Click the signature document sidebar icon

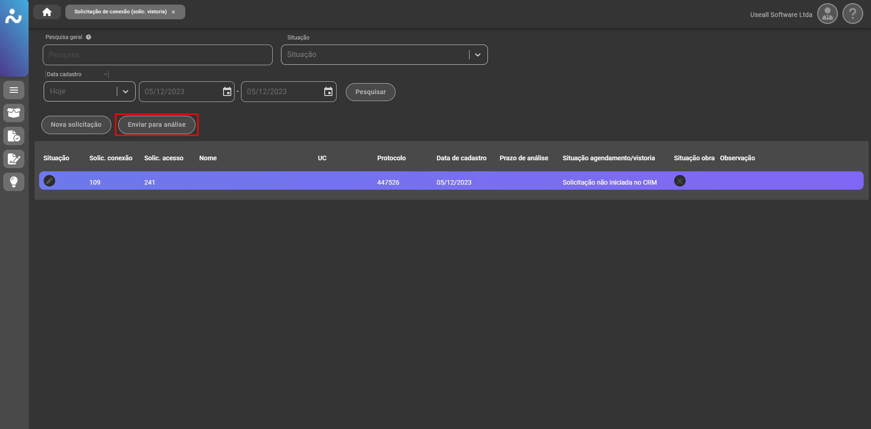click(x=14, y=159)
